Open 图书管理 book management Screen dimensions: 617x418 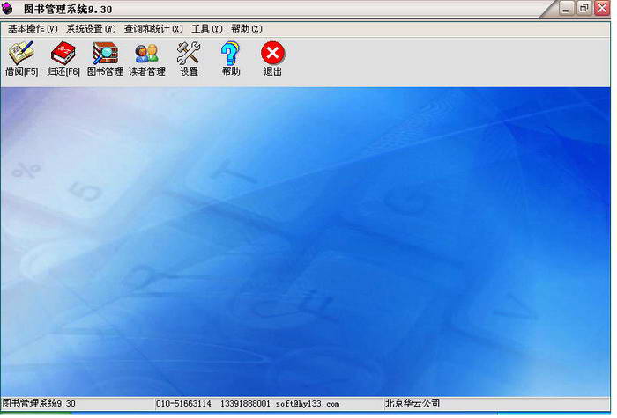105,59
